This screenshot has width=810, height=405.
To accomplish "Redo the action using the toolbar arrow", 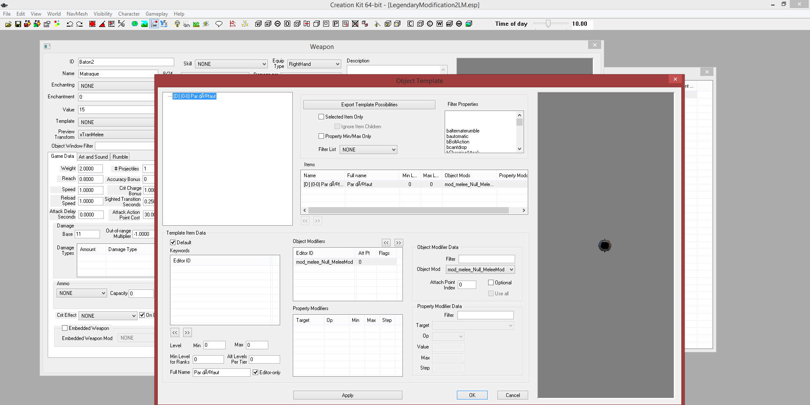I will (x=79, y=24).
